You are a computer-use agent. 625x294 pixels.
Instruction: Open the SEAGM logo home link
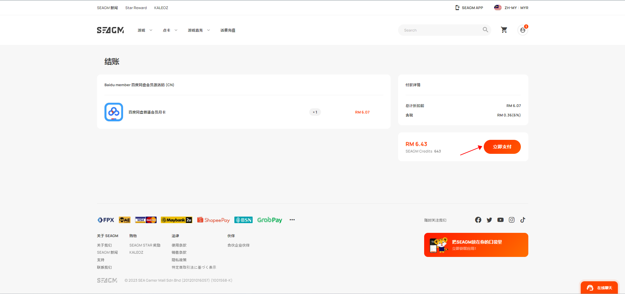(x=110, y=30)
